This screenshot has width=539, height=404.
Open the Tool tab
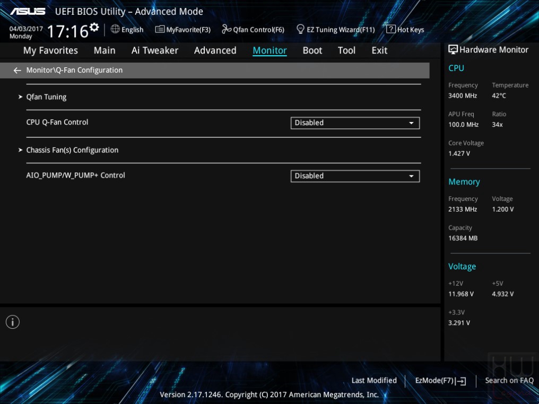pos(346,50)
